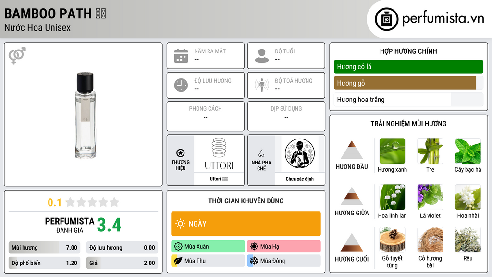Click the Hoa nhài jasmine image
This screenshot has height=277, width=492.
click(x=468, y=197)
